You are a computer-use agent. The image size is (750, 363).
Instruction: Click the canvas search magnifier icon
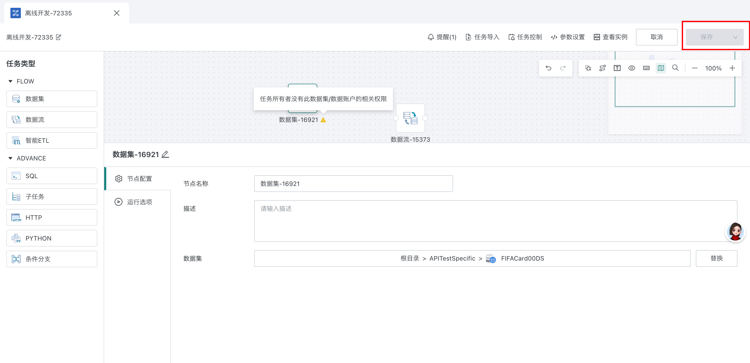pyautogui.click(x=675, y=68)
